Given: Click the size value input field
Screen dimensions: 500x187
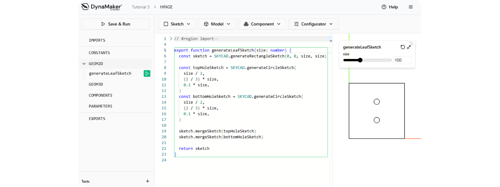Looking at the screenshot, I should coord(402,60).
